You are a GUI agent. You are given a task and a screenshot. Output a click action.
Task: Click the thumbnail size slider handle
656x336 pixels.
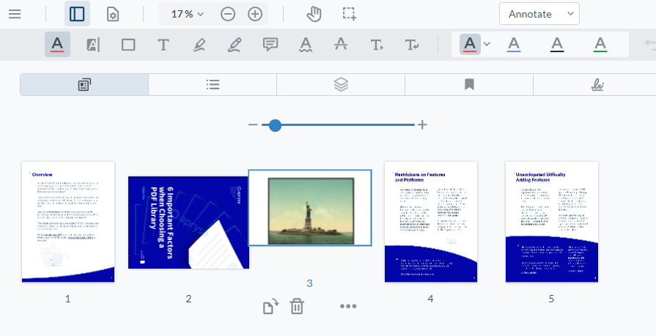pos(275,125)
